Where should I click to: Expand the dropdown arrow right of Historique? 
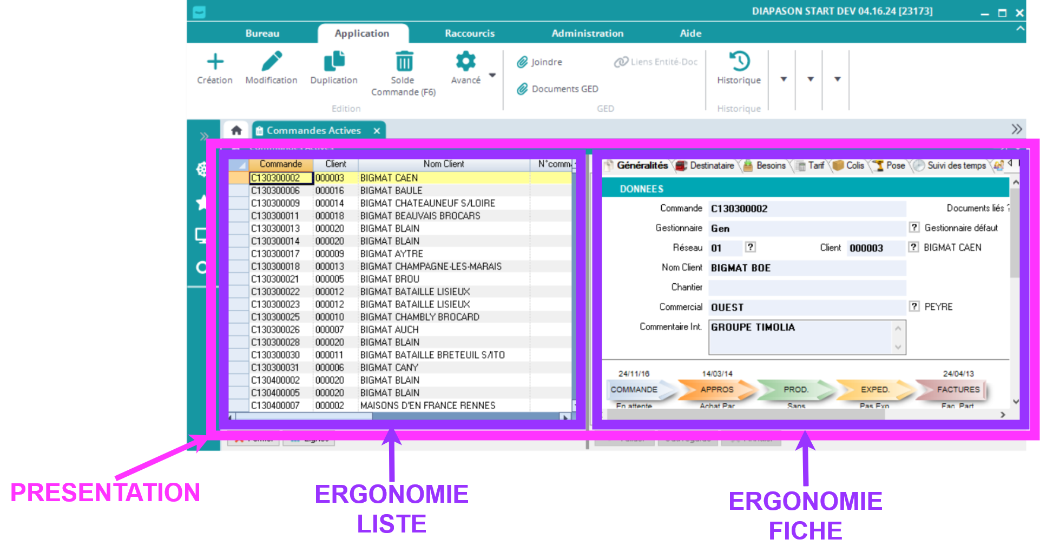coord(783,79)
